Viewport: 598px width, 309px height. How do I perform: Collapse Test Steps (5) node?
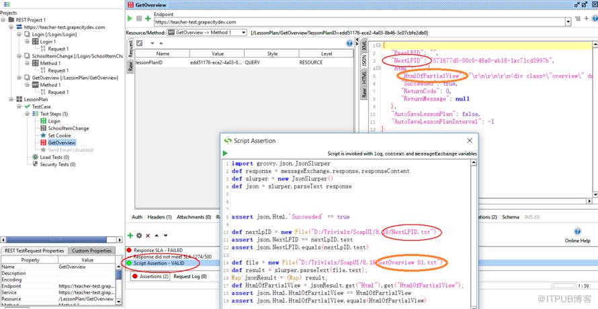point(27,114)
